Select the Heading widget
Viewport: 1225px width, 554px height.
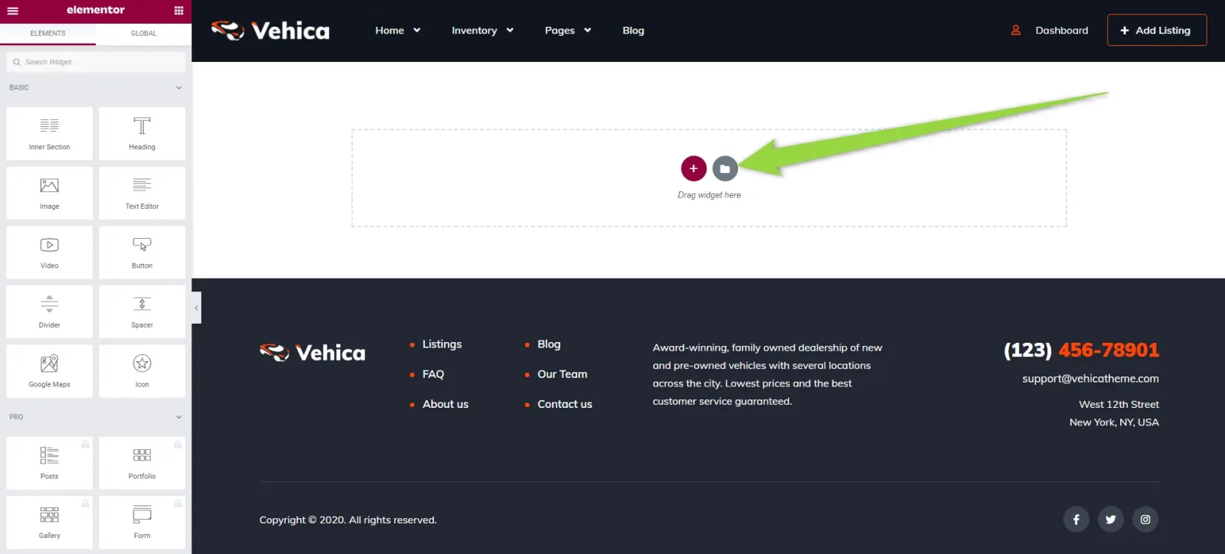point(142,134)
